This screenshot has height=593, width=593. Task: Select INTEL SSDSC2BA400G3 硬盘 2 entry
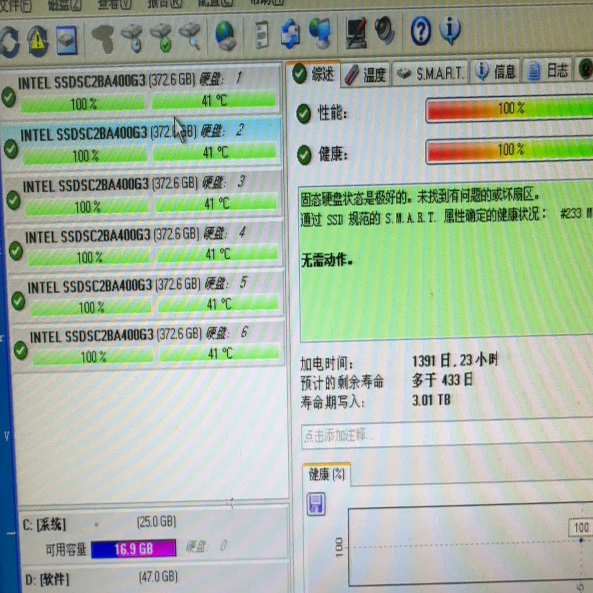pyautogui.click(x=142, y=143)
